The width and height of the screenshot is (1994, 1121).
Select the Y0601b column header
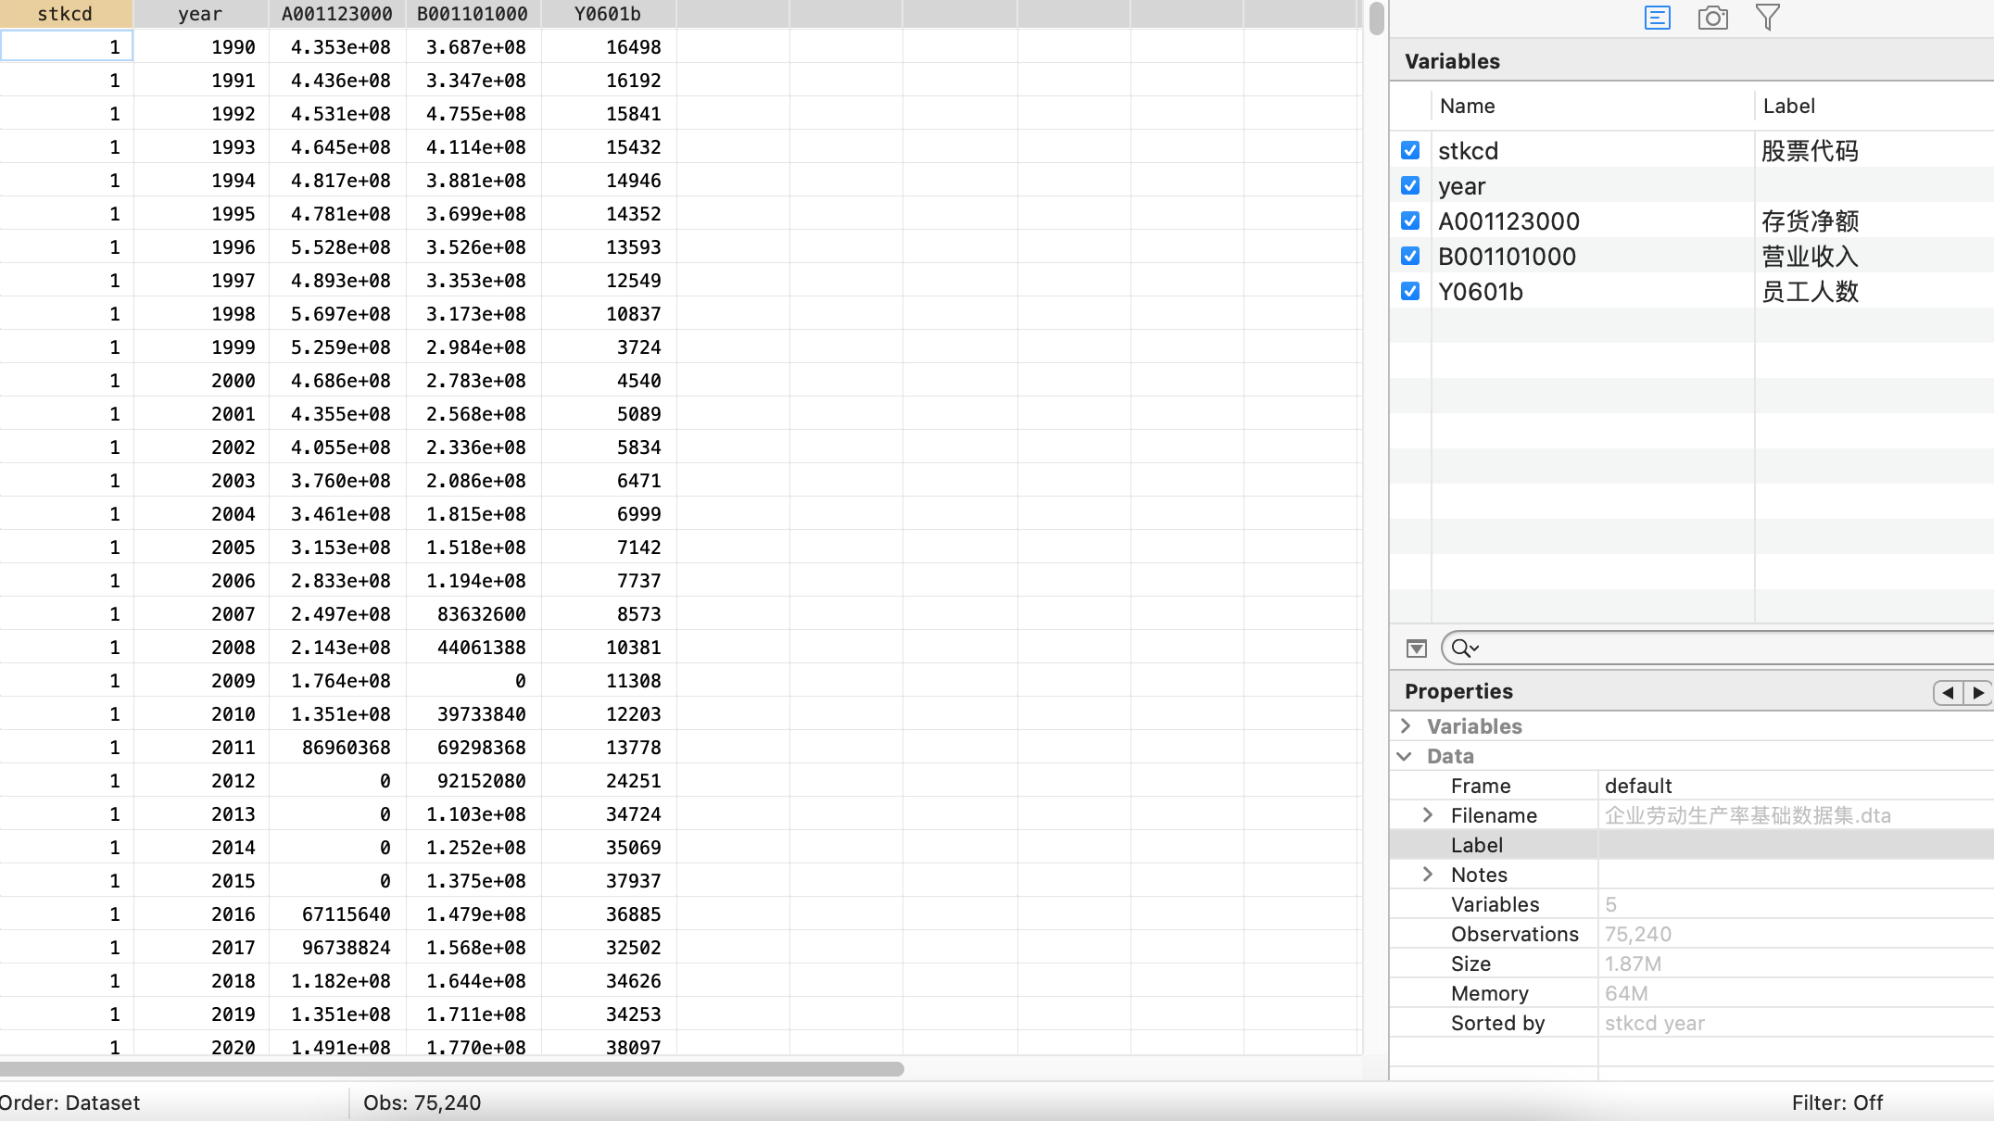pyautogui.click(x=608, y=14)
